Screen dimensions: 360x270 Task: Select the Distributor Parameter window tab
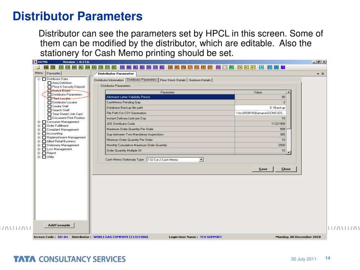click(x=116, y=74)
